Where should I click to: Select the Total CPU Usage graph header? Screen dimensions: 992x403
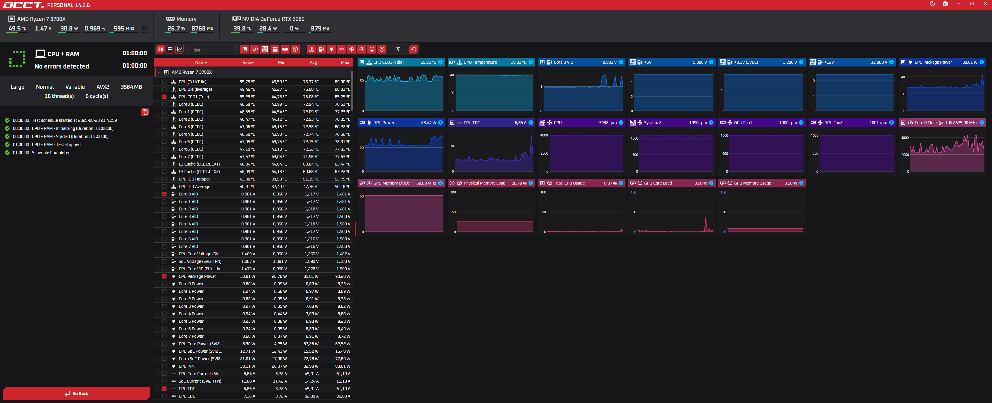581,183
